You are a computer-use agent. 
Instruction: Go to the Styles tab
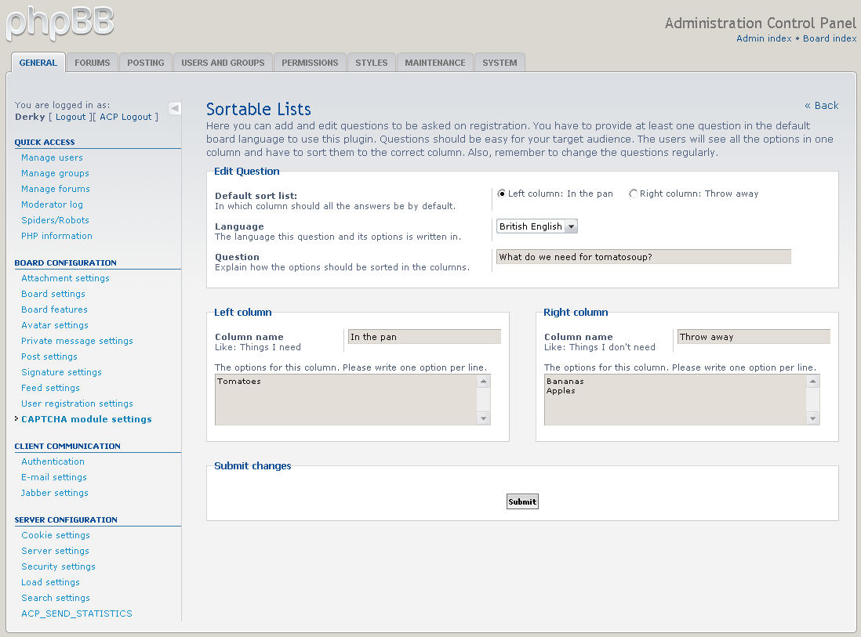(x=372, y=63)
